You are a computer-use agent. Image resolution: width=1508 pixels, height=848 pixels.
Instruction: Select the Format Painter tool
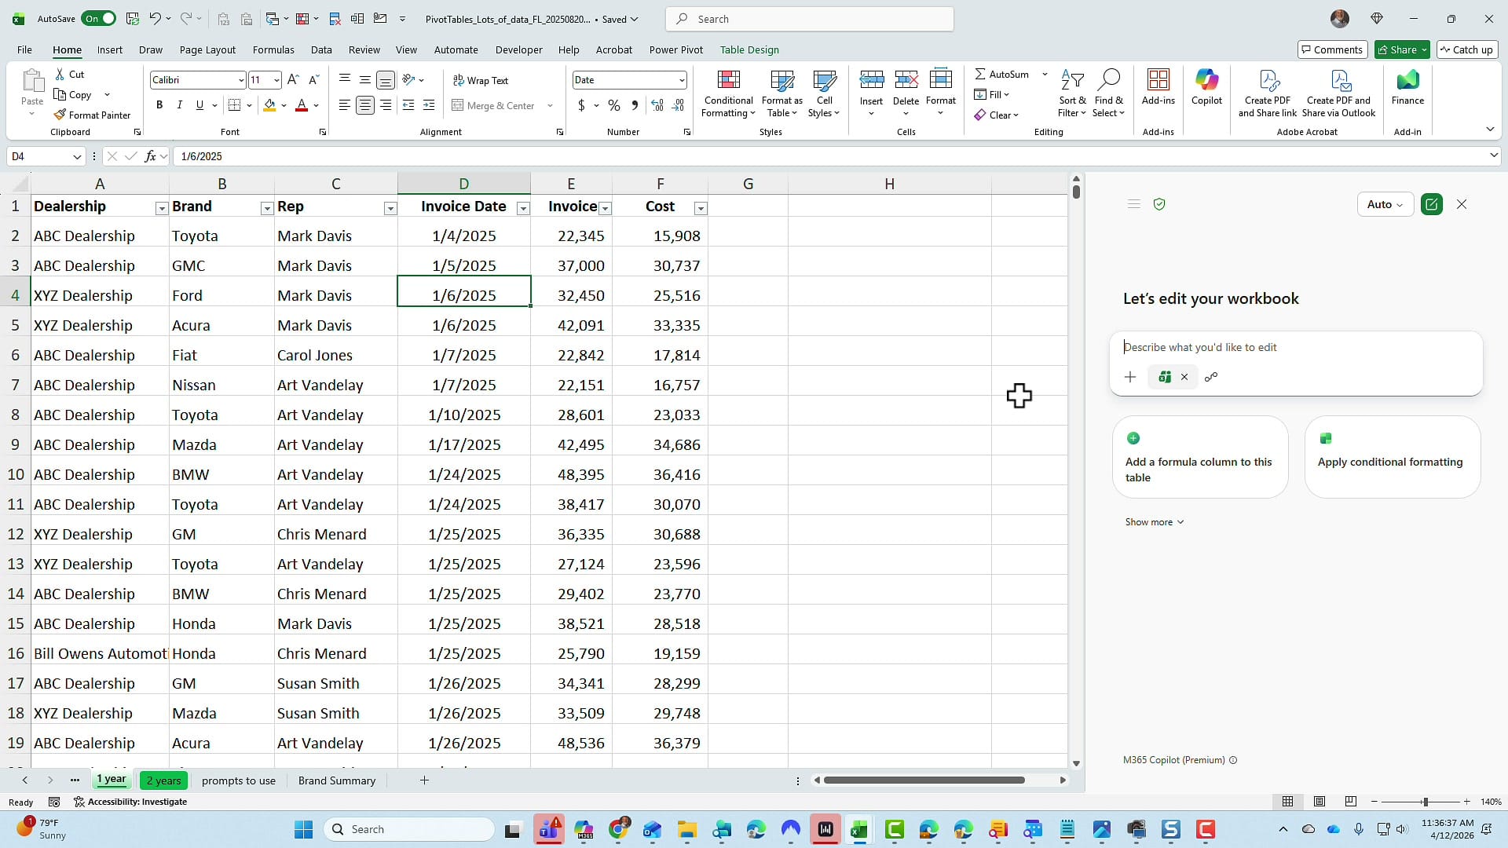click(x=93, y=115)
